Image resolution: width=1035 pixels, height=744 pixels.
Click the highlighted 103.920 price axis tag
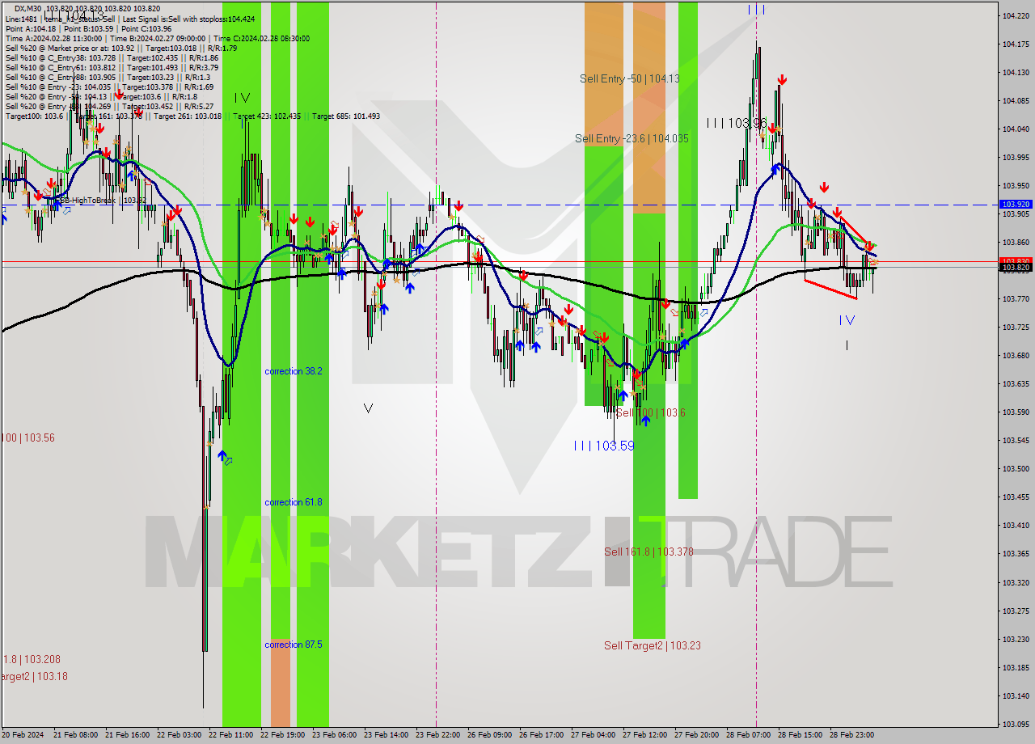(x=1016, y=205)
